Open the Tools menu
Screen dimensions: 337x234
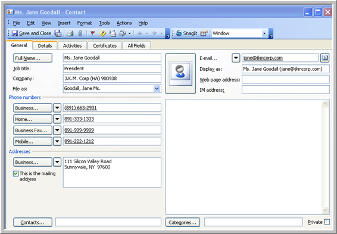pyautogui.click(x=104, y=23)
